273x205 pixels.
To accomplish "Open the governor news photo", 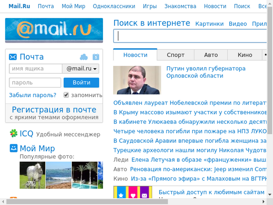I will 137,80.
